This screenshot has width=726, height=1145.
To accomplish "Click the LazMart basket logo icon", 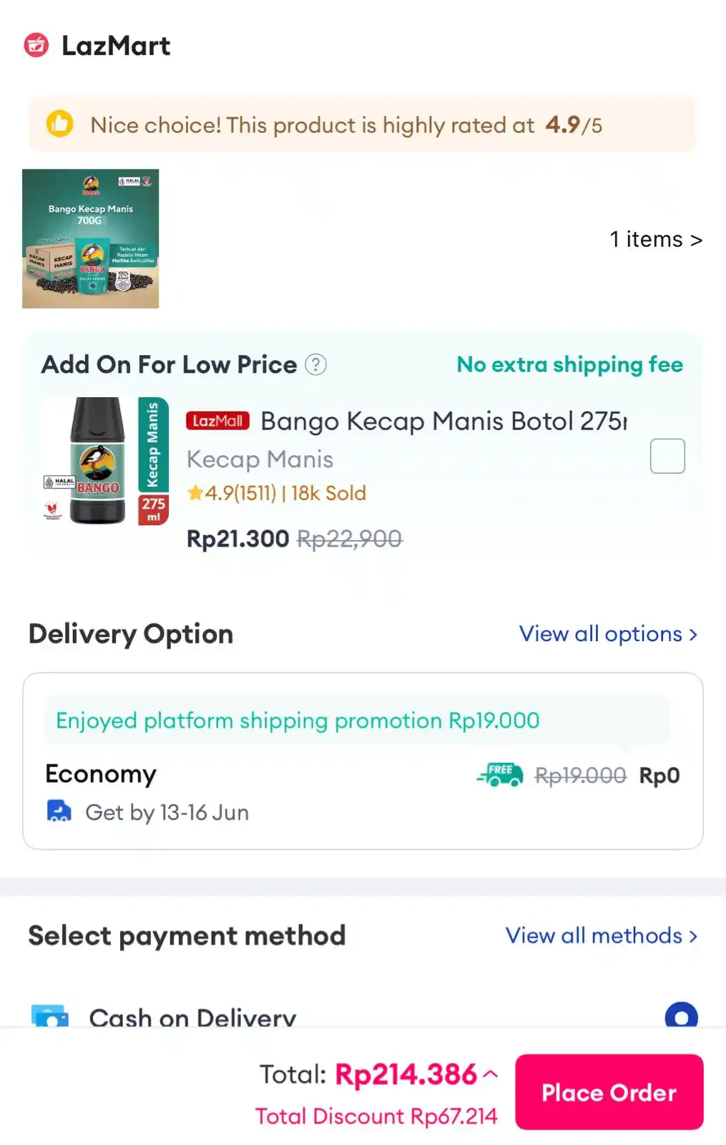I will tap(36, 46).
